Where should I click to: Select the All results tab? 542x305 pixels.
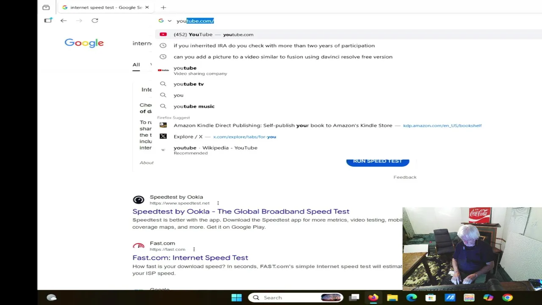tap(136, 65)
